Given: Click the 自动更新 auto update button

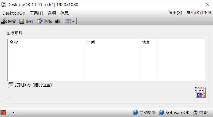Looking at the screenshot, I should (144, 112).
